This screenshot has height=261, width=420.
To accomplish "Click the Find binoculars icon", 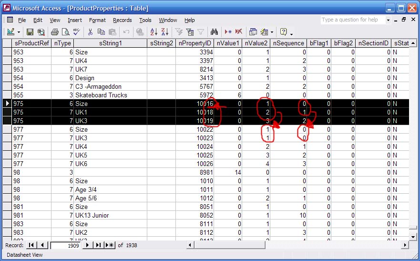I will coord(215,32).
